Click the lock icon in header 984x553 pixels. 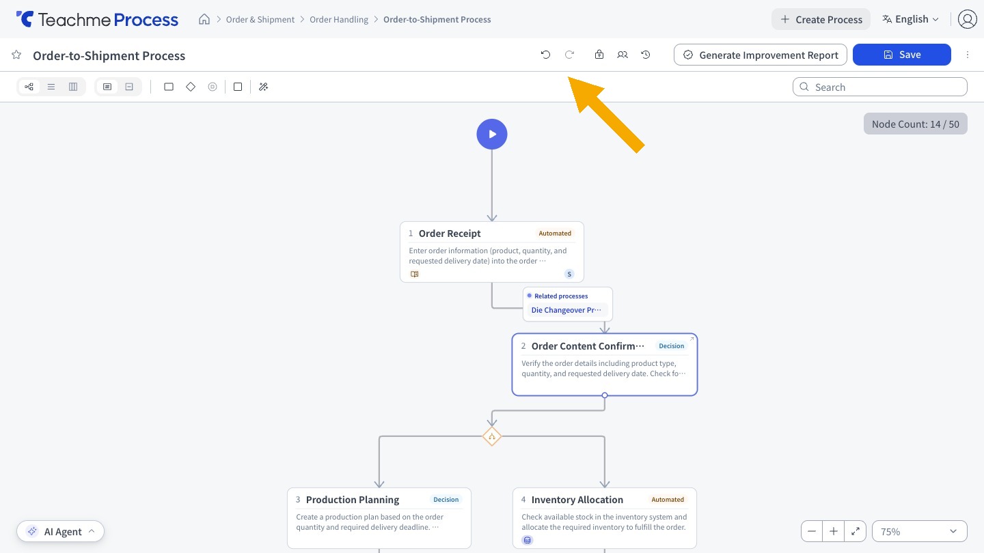coord(599,55)
